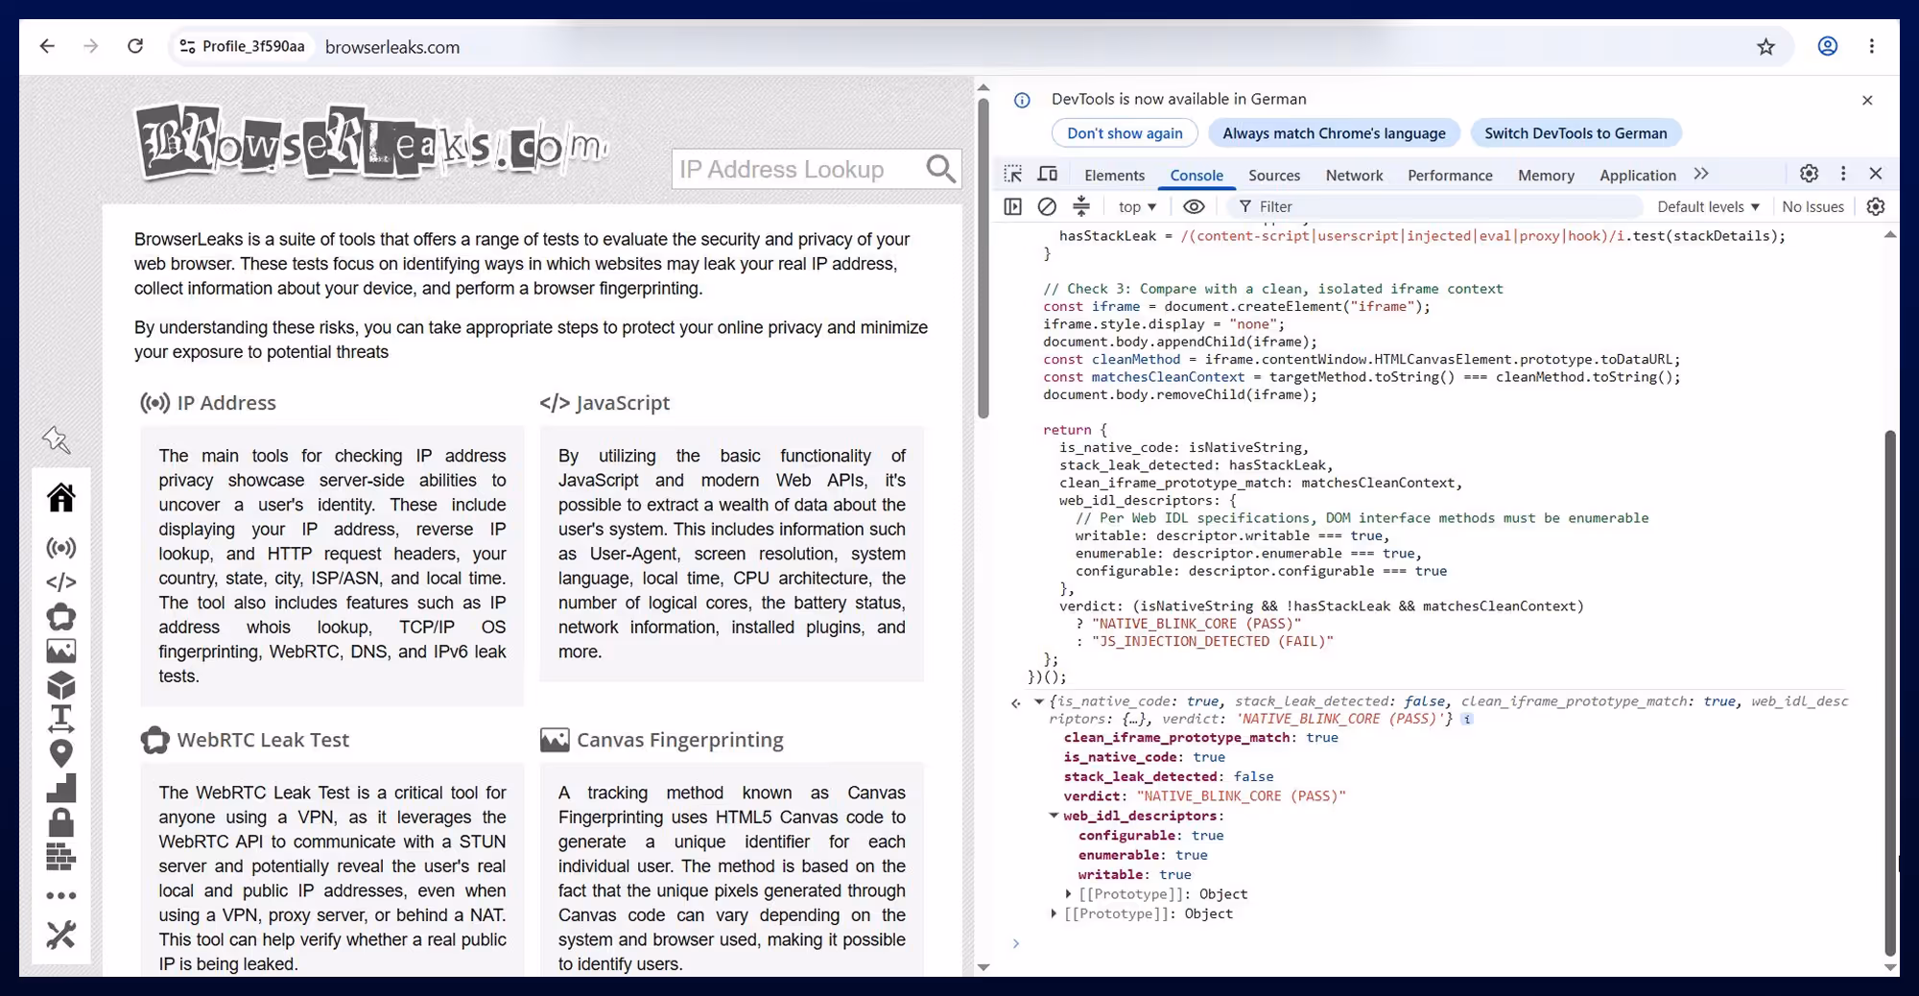Dismiss the DevTools language notification

pyautogui.click(x=1867, y=100)
